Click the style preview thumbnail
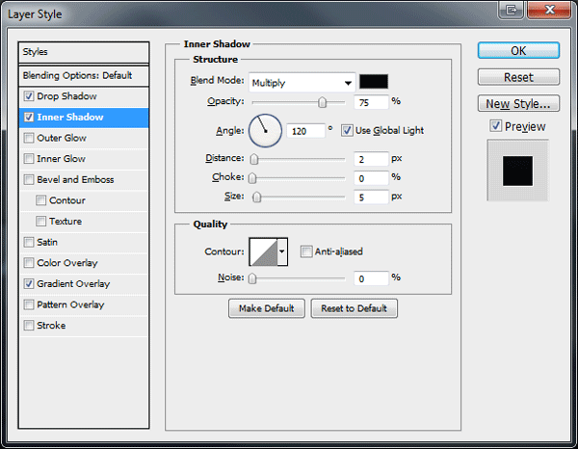 coord(517,171)
